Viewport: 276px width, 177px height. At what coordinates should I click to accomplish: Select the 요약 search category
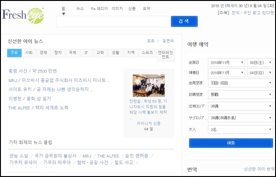tap(146, 9)
